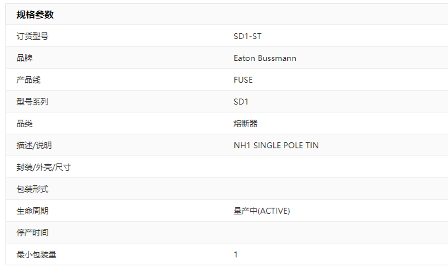
Task: Click the 包装形式 row label
Action: coord(32,189)
